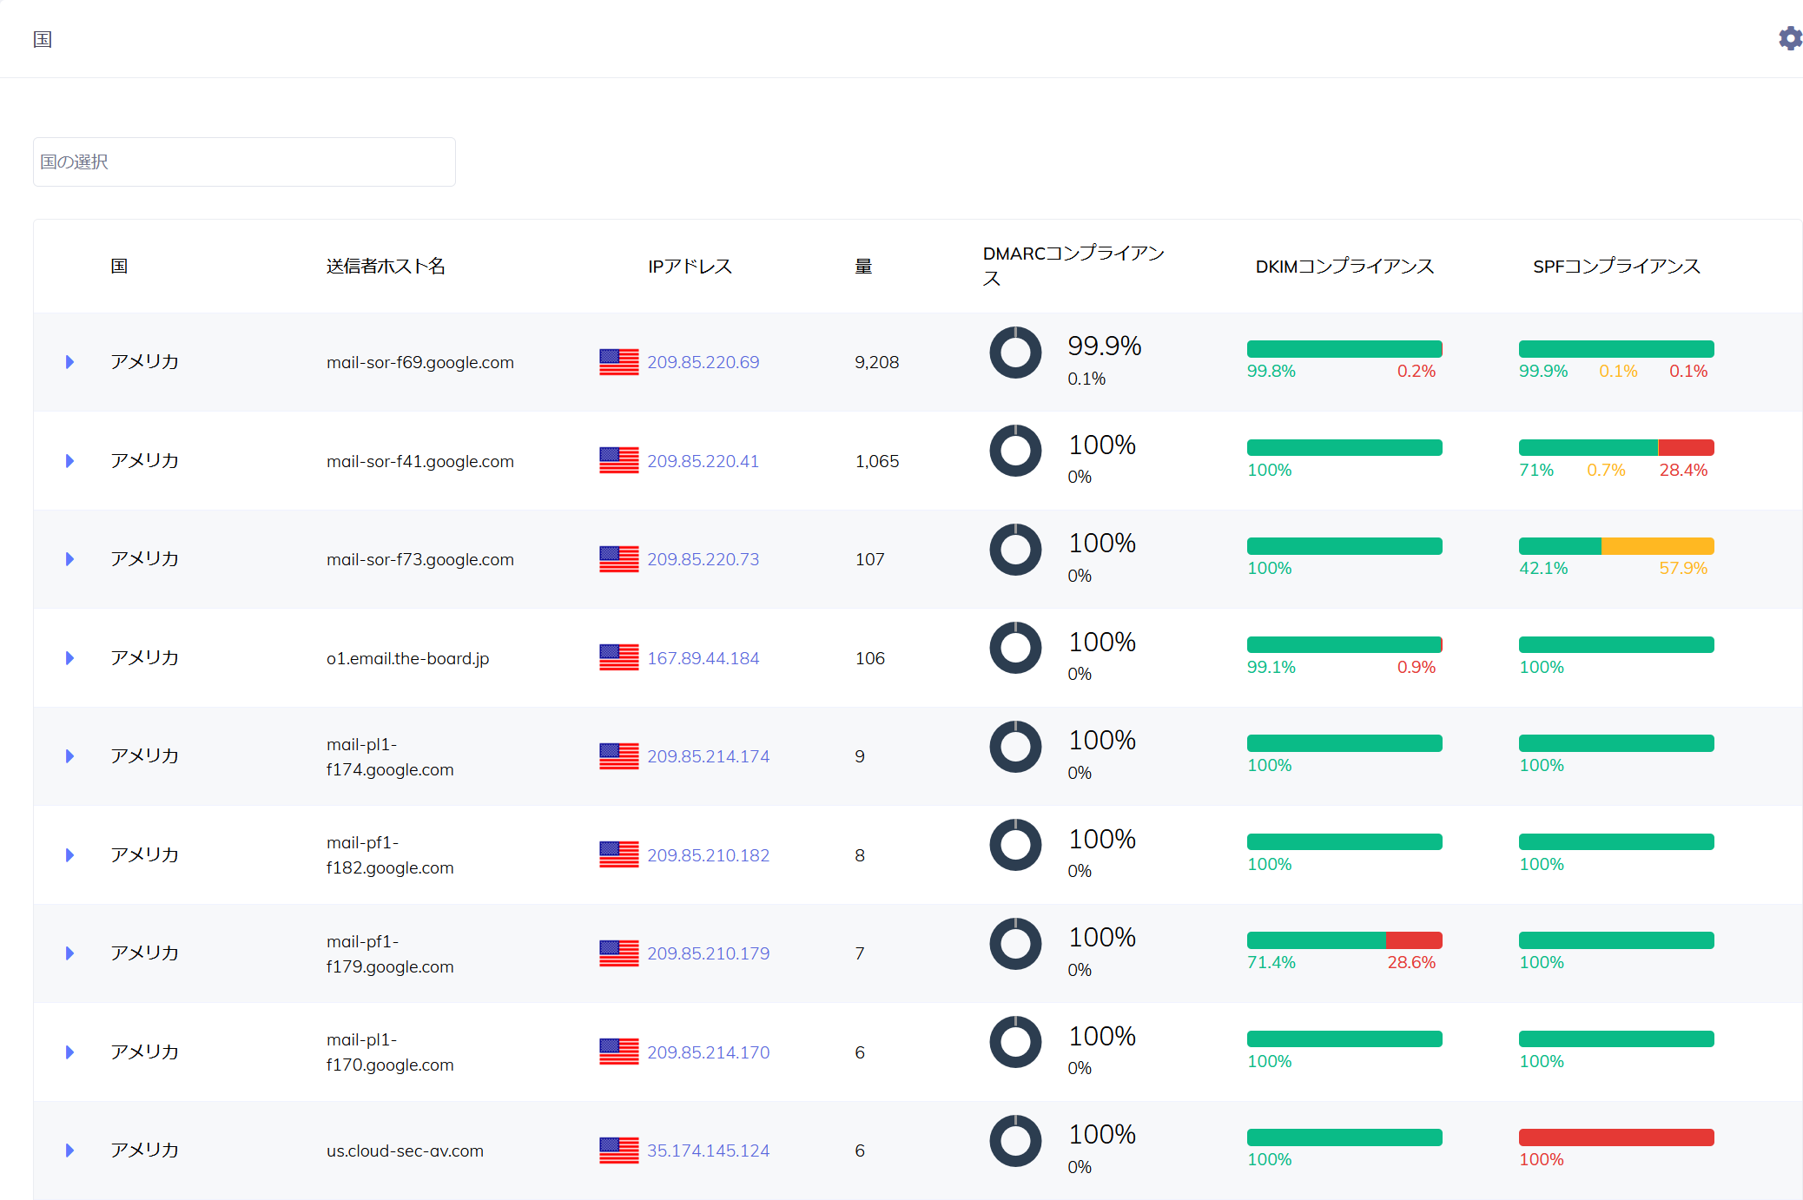Open IP address 209.85.220.73 link
The height and width of the screenshot is (1200, 1803).
coord(703,559)
